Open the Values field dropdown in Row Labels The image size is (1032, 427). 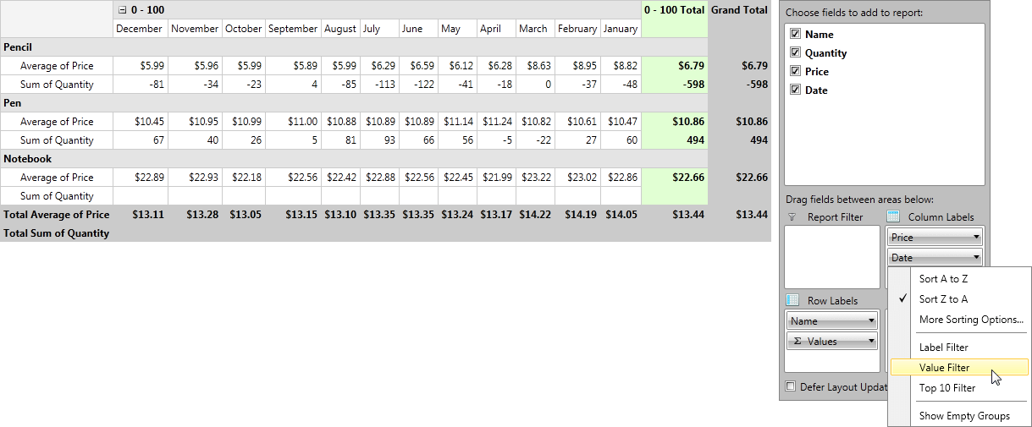coord(872,342)
